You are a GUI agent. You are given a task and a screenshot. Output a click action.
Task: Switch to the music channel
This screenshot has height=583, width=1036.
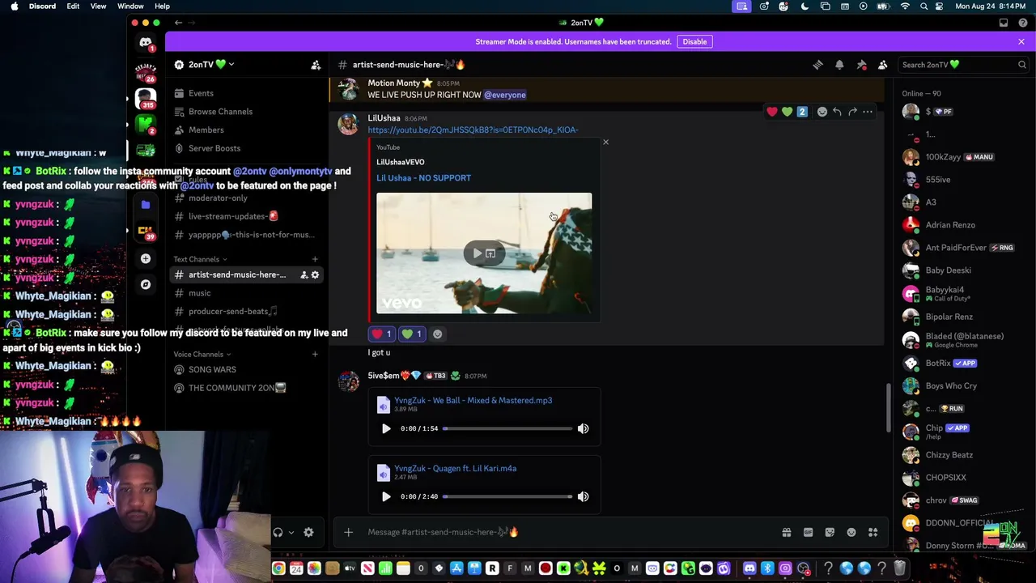[x=199, y=293]
